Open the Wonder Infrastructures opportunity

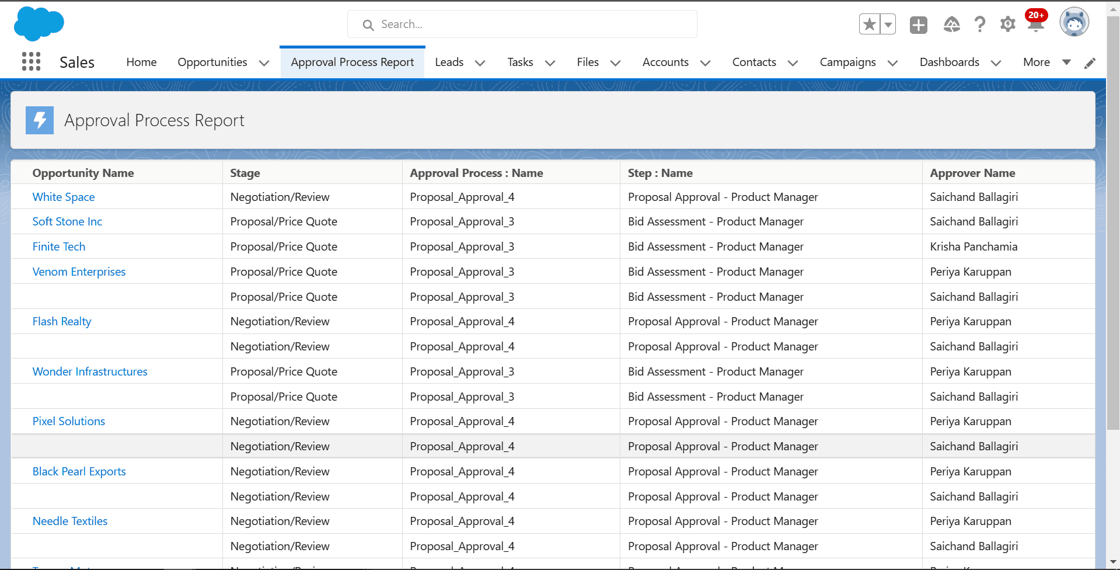(x=90, y=371)
